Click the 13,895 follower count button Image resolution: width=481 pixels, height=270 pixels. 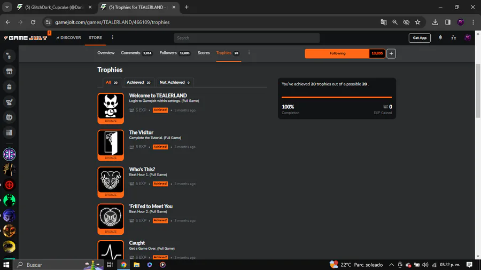(x=377, y=53)
